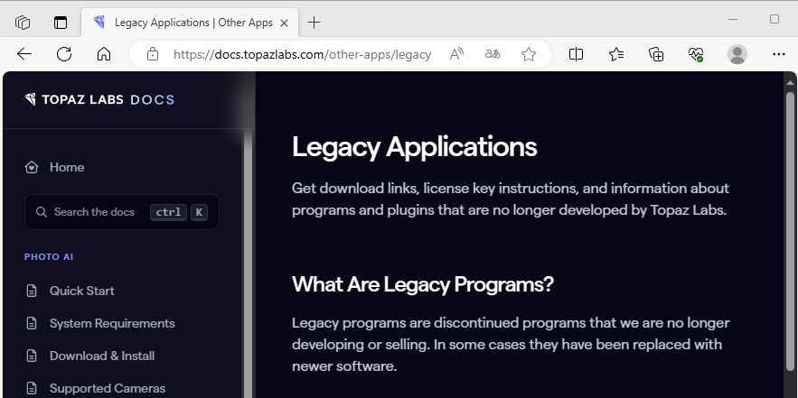The height and width of the screenshot is (398, 798).
Task: Click the Home house icon
Action: click(x=32, y=167)
